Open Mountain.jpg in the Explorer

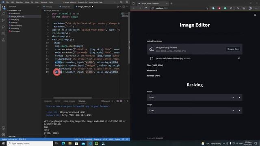[16, 25]
